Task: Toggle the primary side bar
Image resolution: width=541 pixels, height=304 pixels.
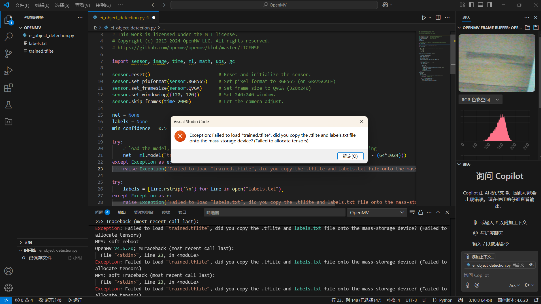Action: [x=471, y=5]
